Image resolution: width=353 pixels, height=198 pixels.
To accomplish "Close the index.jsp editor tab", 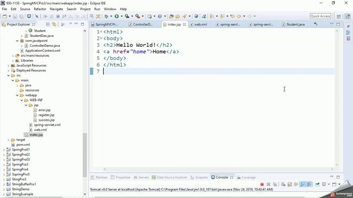I will [x=184, y=24].
